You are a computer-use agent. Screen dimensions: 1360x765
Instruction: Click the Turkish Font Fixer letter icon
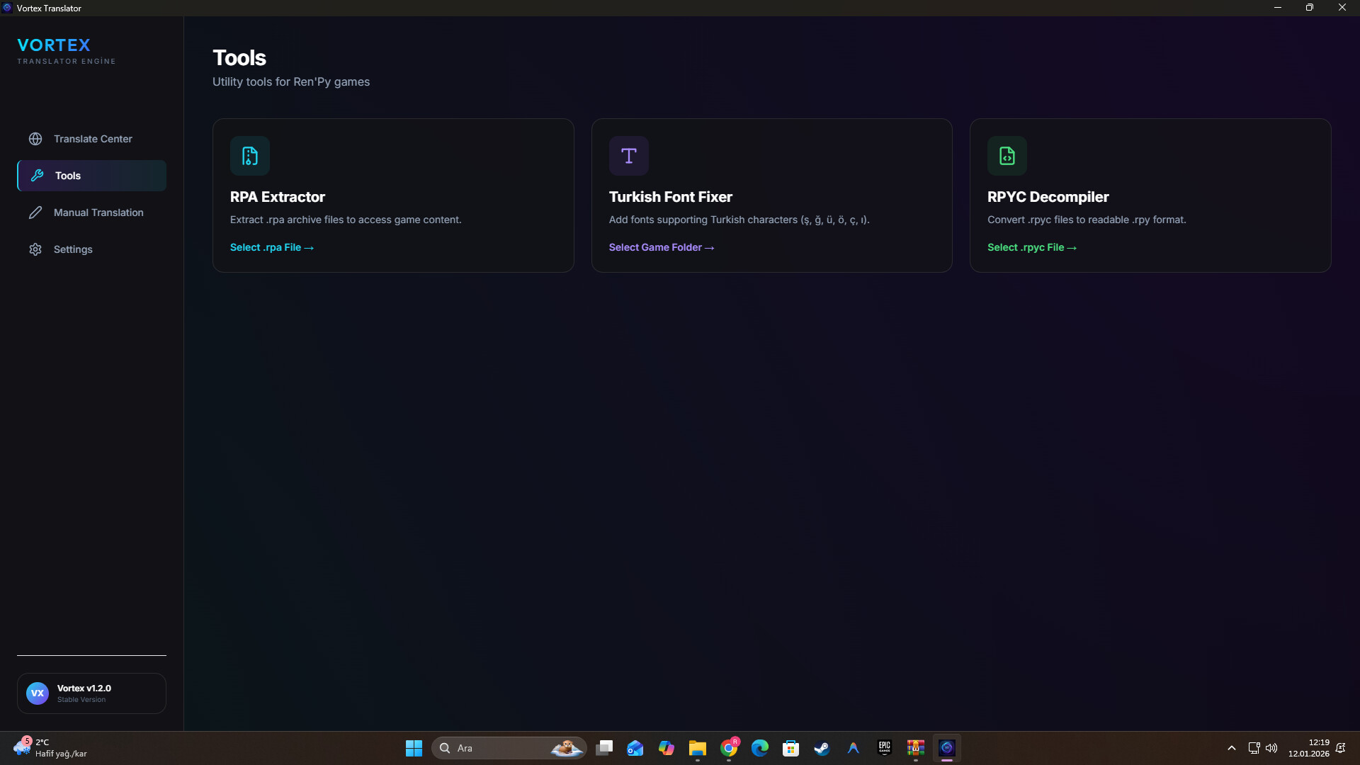[629, 155]
